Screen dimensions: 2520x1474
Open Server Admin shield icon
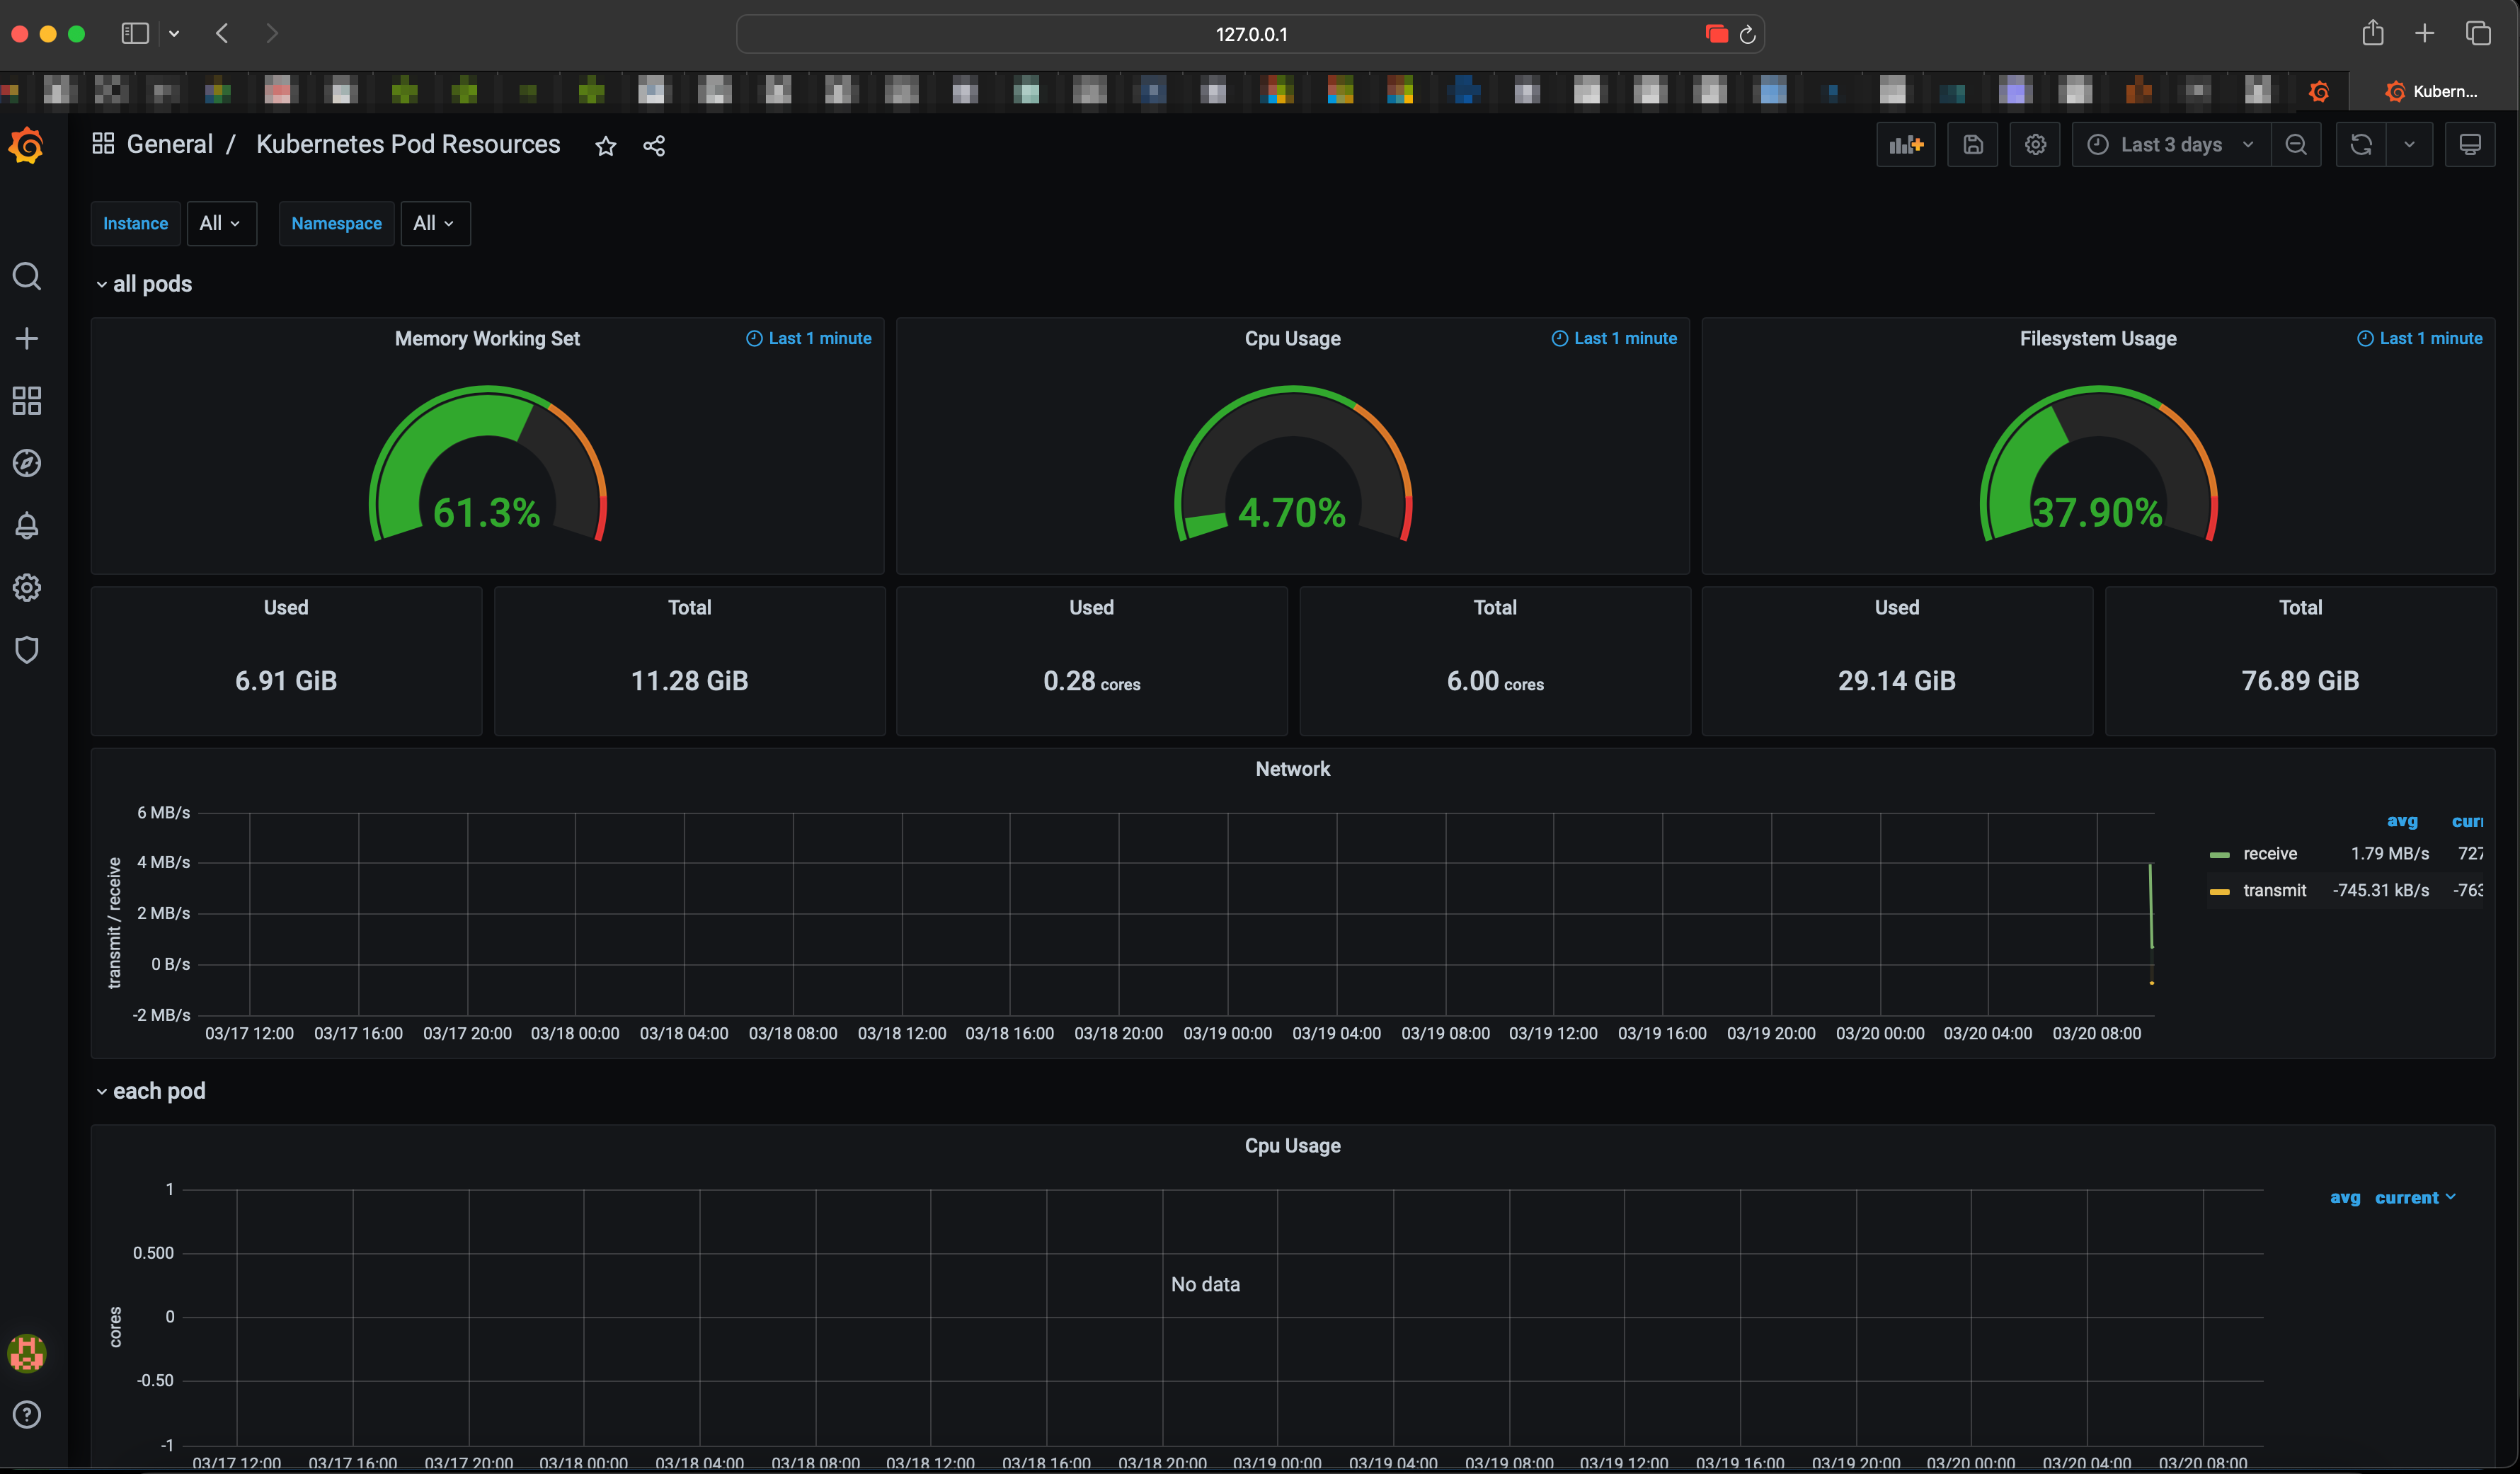click(27, 650)
